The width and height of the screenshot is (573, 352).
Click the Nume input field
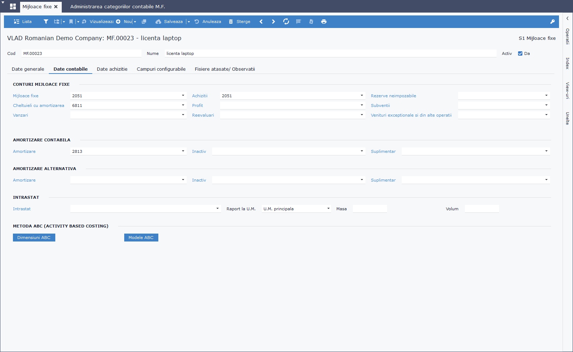pyautogui.click(x=330, y=53)
